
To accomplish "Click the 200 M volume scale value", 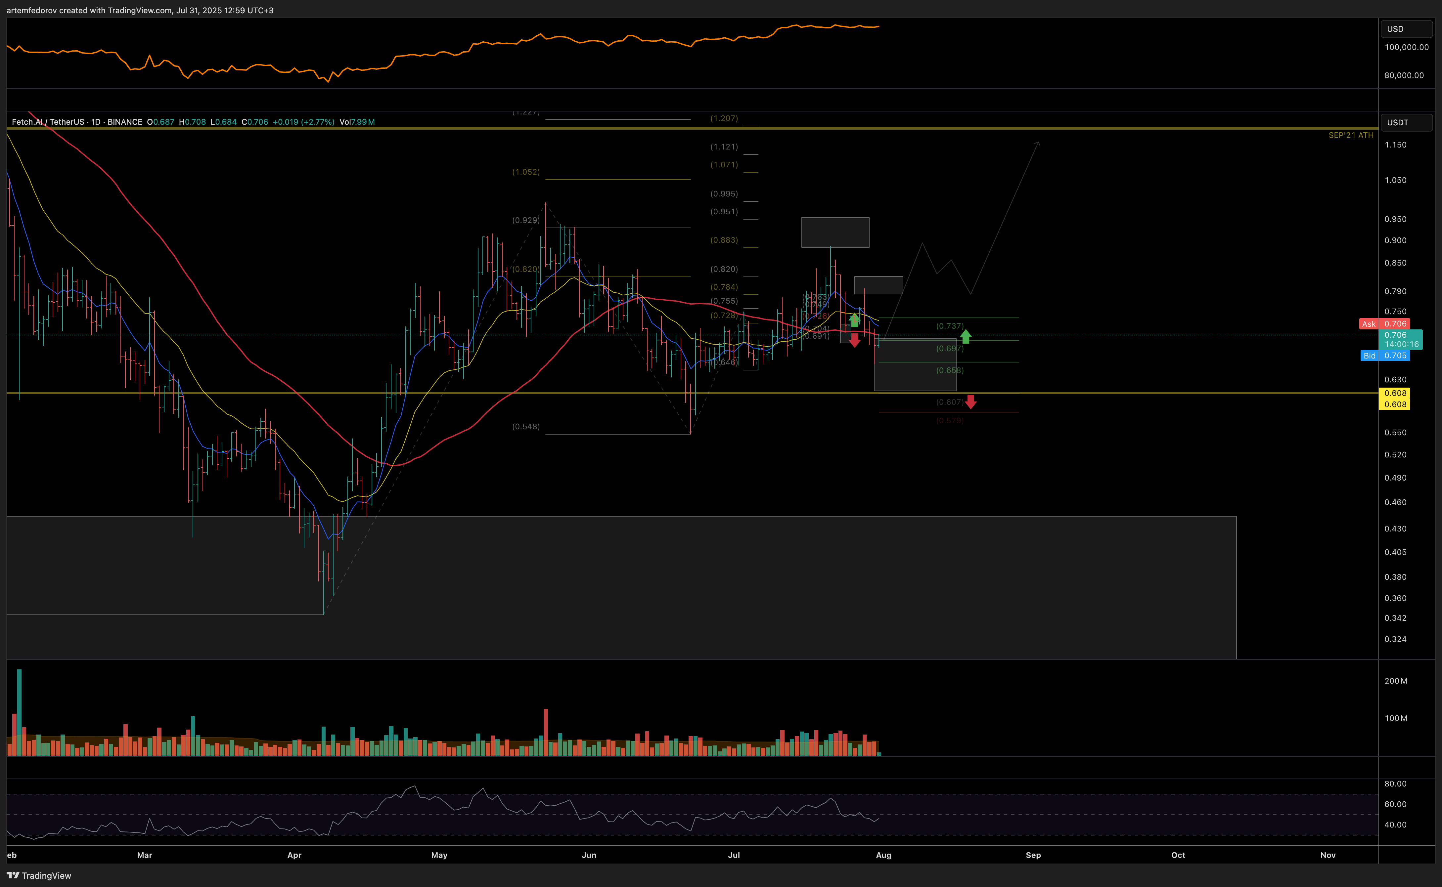I will pyautogui.click(x=1396, y=681).
